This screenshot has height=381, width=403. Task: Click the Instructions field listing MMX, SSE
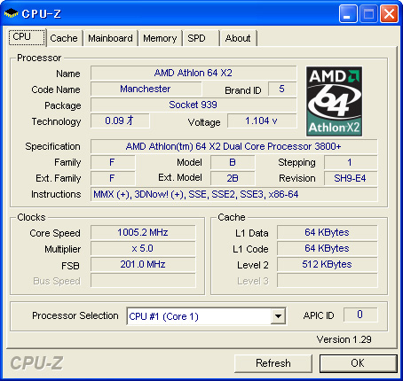click(233, 194)
